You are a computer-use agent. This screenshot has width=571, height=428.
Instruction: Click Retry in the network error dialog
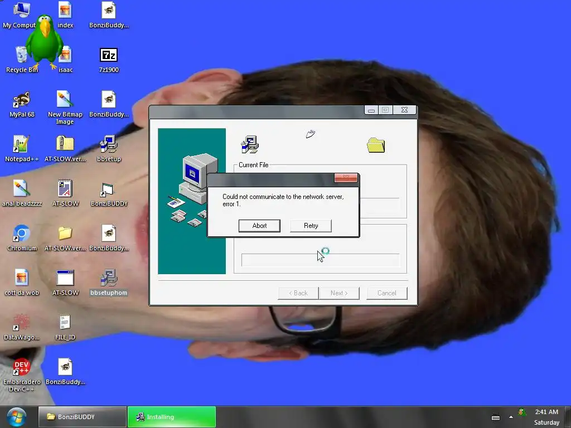311,226
